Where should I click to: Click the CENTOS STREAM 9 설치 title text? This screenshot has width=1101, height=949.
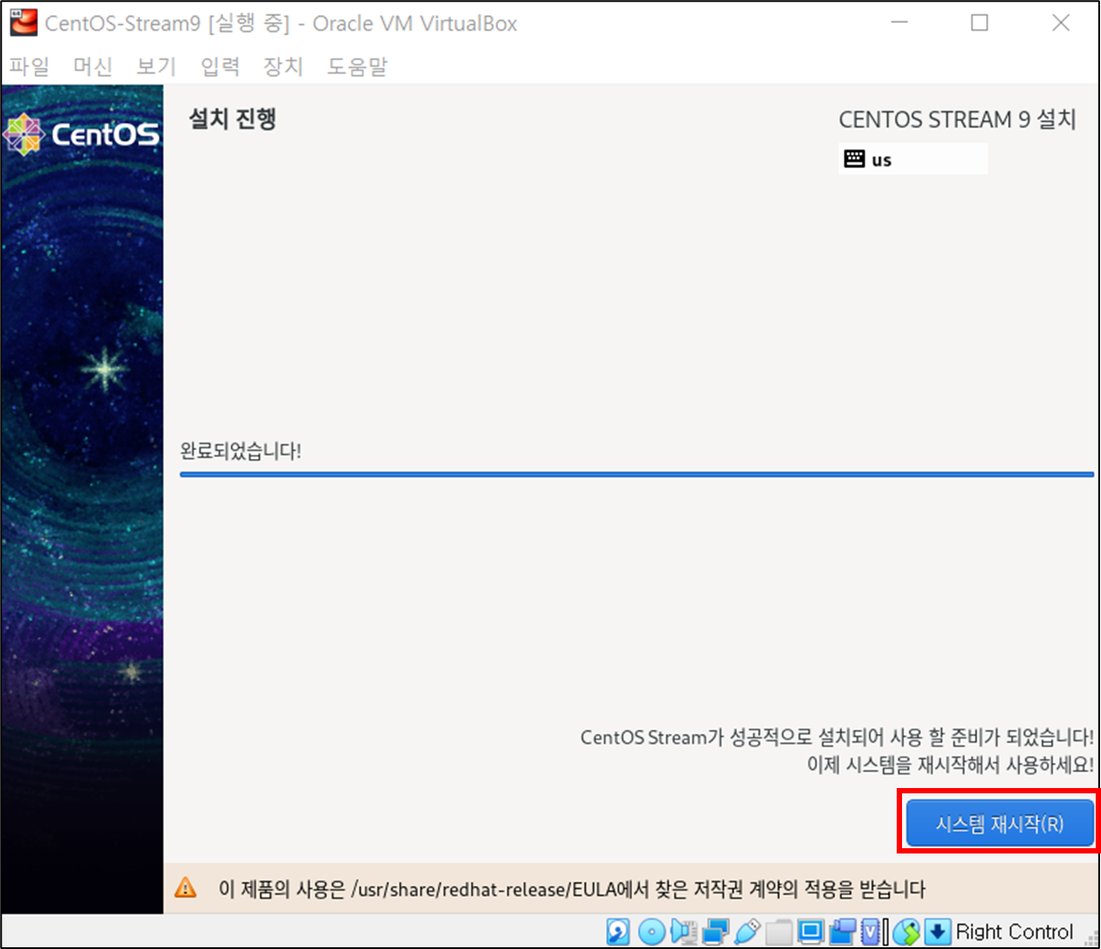[x=957, y=119]
